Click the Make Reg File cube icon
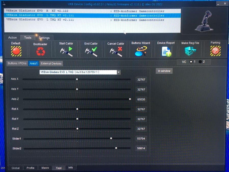This screenshot has height=172, width=229. coord(190,51)
